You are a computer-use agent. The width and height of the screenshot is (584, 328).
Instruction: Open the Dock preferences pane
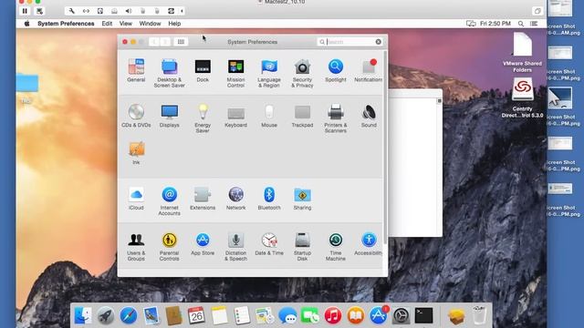pos(203,70)
